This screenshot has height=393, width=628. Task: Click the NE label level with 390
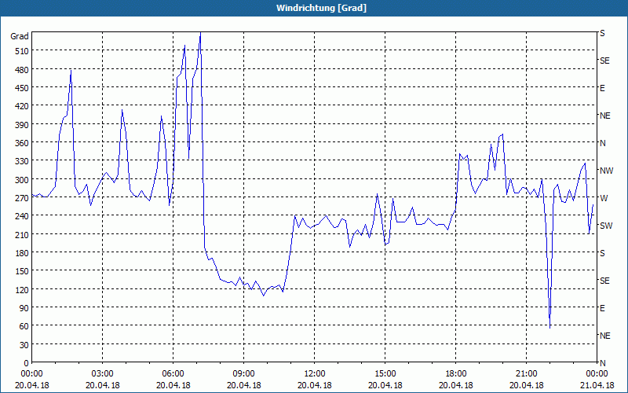(x=604, y=116)
